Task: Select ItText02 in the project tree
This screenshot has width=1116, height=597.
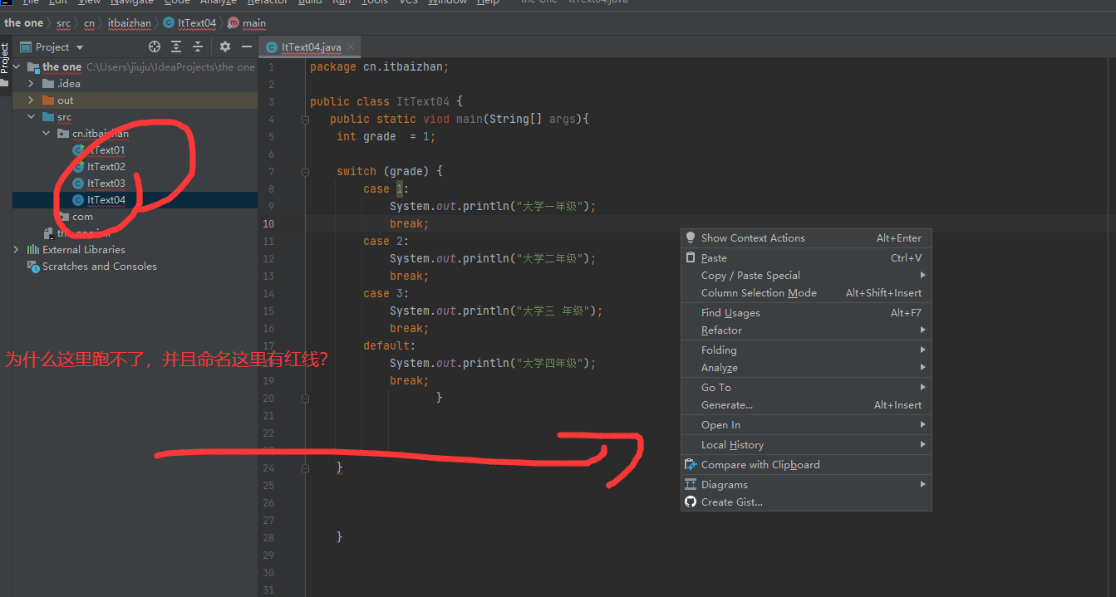Action: coord(106,167)
